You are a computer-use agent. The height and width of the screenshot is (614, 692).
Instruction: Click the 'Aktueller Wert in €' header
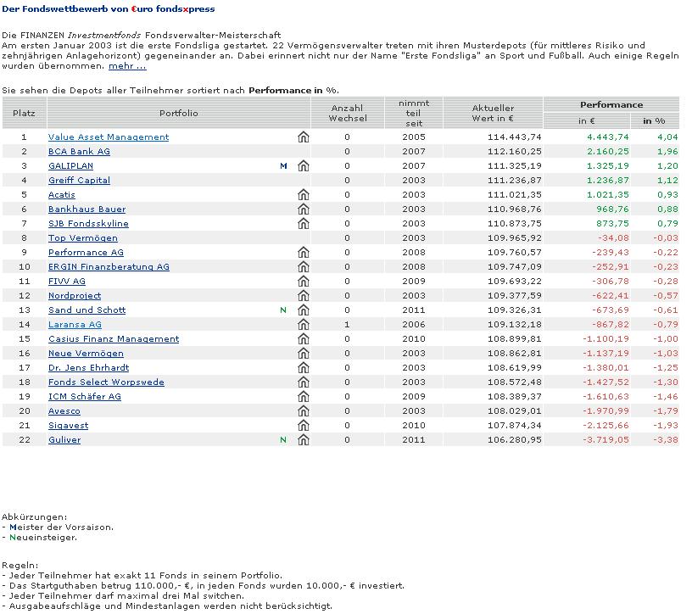[x=493, y=113]
